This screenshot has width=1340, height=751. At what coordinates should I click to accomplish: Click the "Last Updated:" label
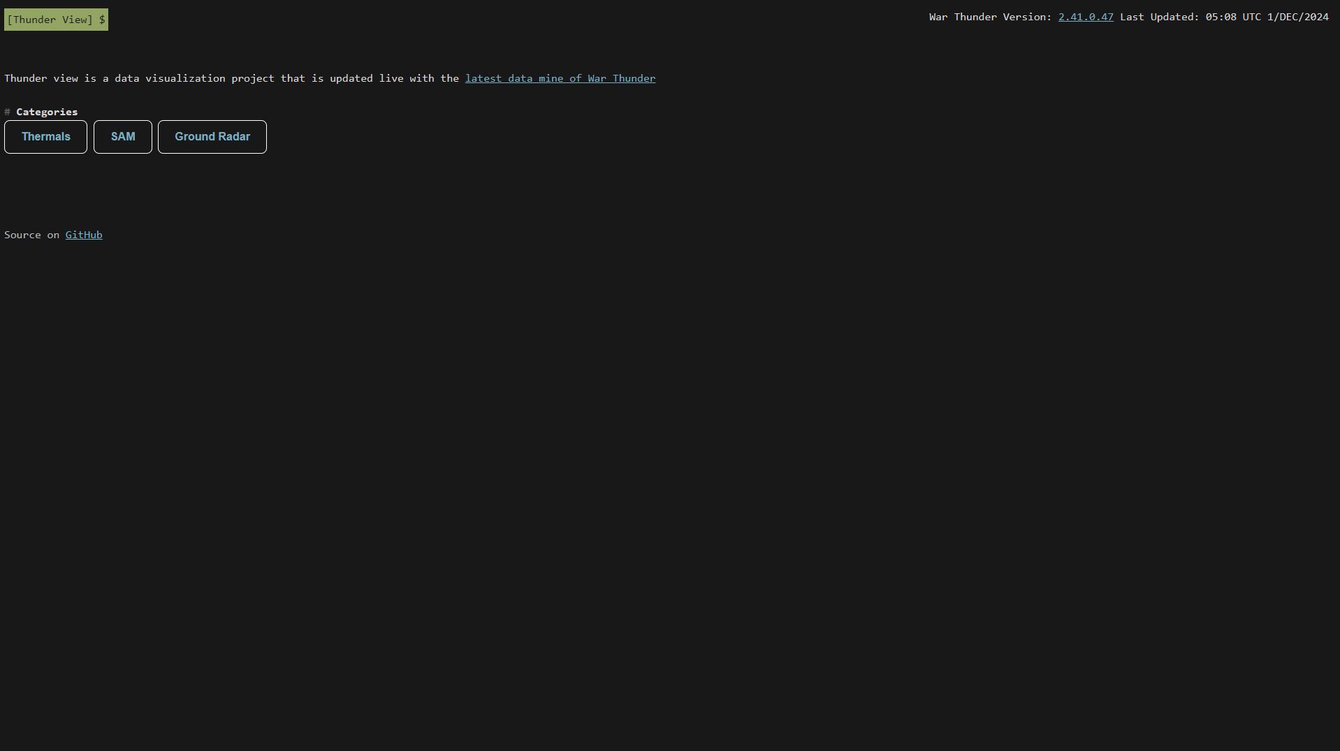click(1159, 17)
